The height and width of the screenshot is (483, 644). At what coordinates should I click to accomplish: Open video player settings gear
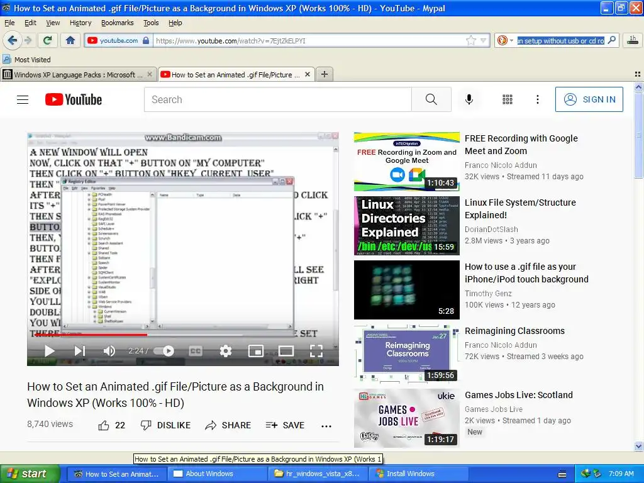(x=226, y=351)
